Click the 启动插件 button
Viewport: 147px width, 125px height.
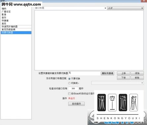tap(76, 104)
